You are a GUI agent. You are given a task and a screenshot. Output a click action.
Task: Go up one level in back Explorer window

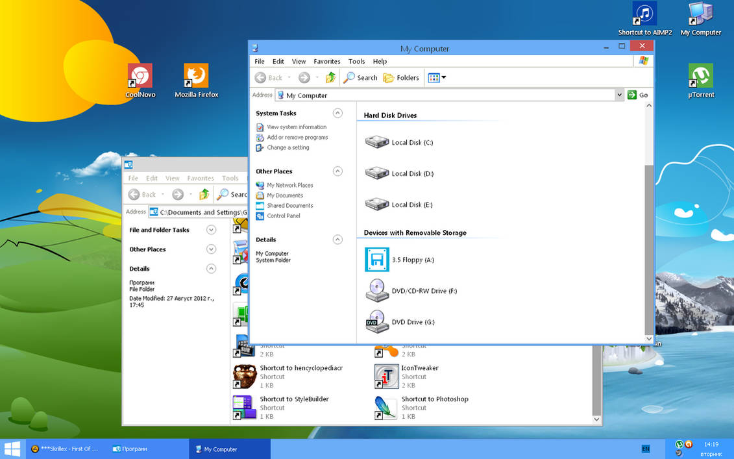204,194
